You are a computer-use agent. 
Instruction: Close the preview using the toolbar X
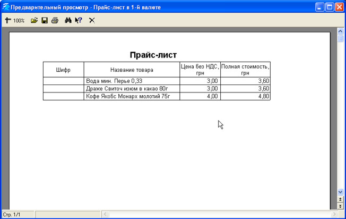[x=92, y=20]
